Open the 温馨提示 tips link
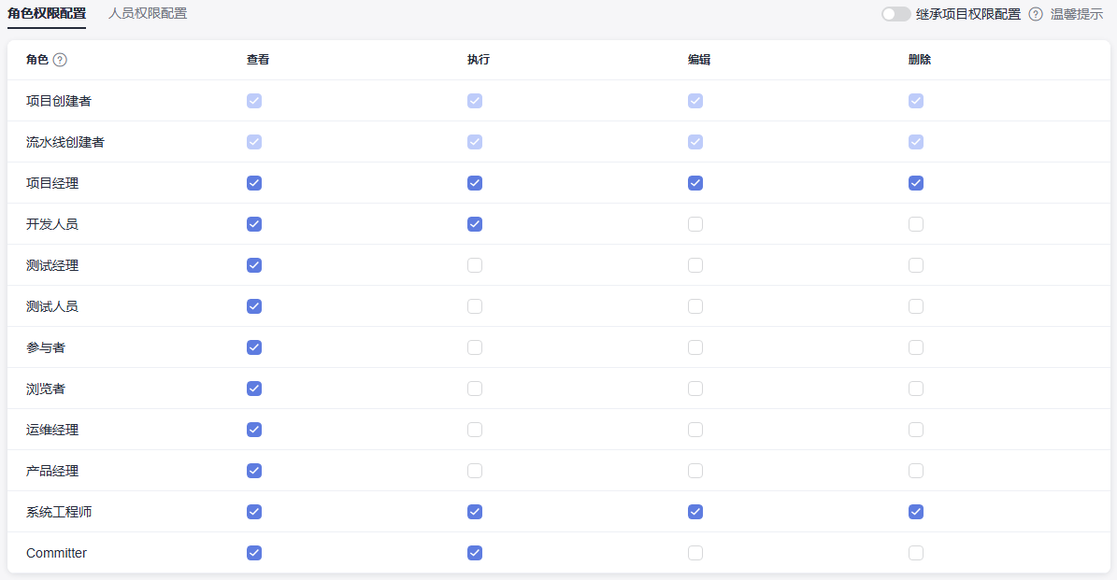The width and height of the screenshot is (1117, 580). click(x=1077, y=14)
